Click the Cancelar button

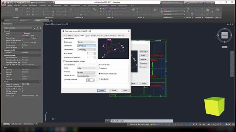(113, 91)
